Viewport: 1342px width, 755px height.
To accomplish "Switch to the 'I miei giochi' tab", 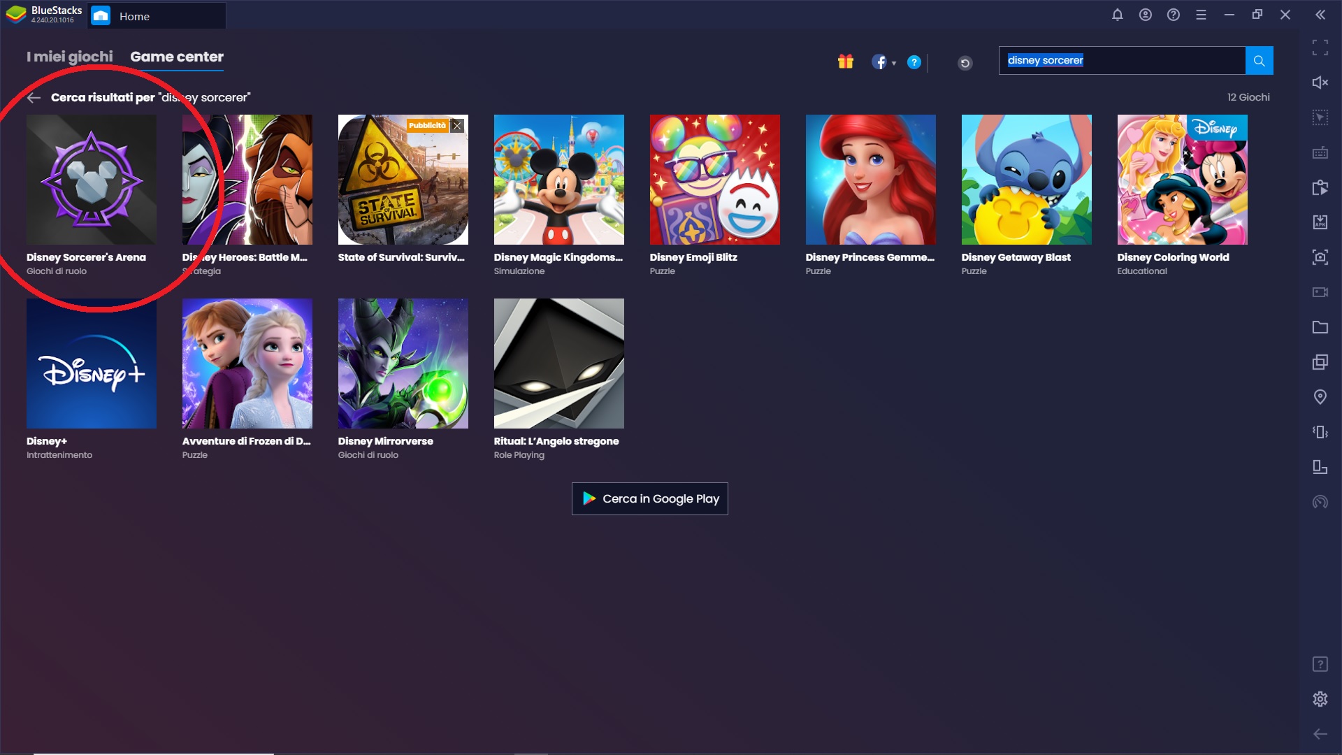I will (70, 56).
